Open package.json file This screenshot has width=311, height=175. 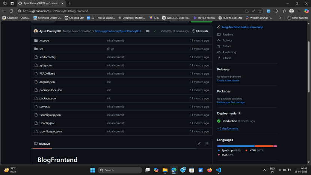pyautogui.click(x=47, y=98)
